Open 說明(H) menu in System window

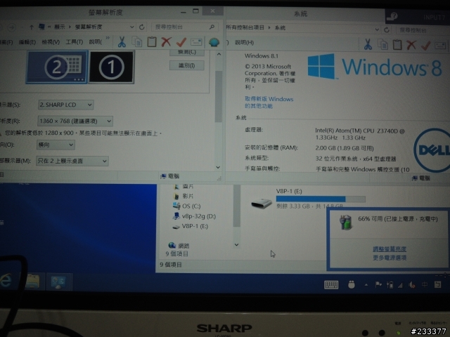point(244,42)
